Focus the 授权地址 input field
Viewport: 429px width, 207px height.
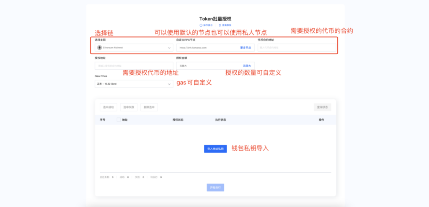pyautogui.click(x=134, y=66)
